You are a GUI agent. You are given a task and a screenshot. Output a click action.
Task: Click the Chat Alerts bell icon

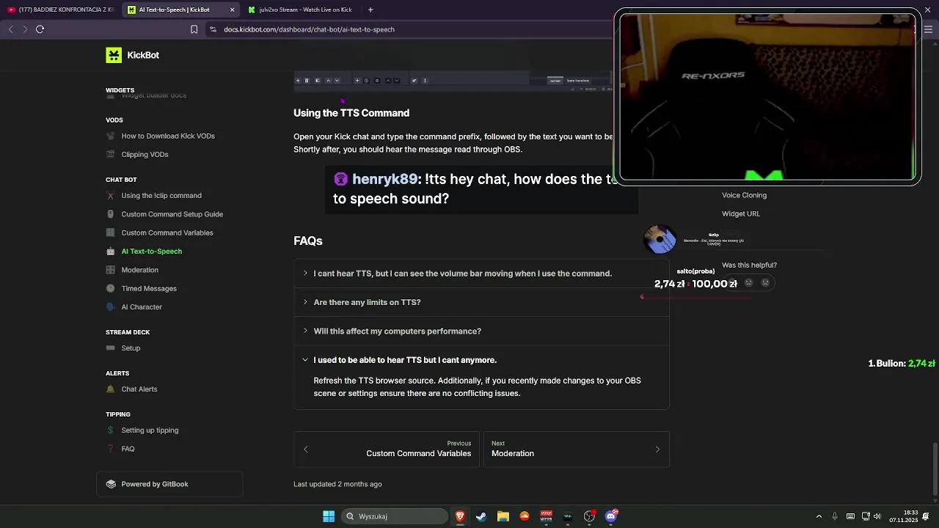(110, 389)
